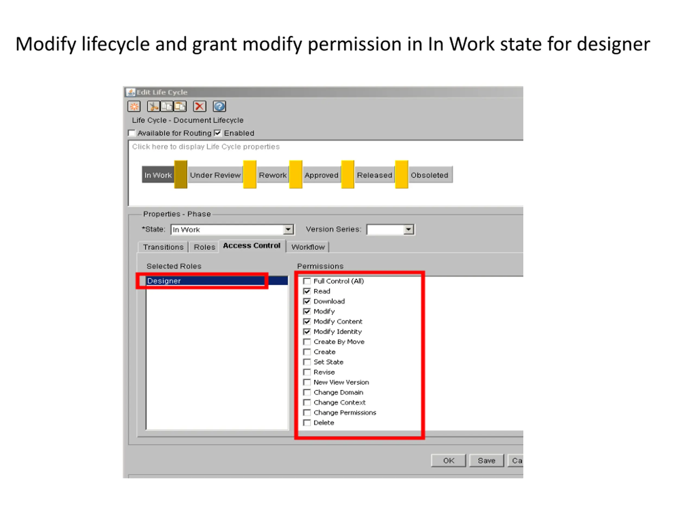Switch to the Access Control tab

252,246
